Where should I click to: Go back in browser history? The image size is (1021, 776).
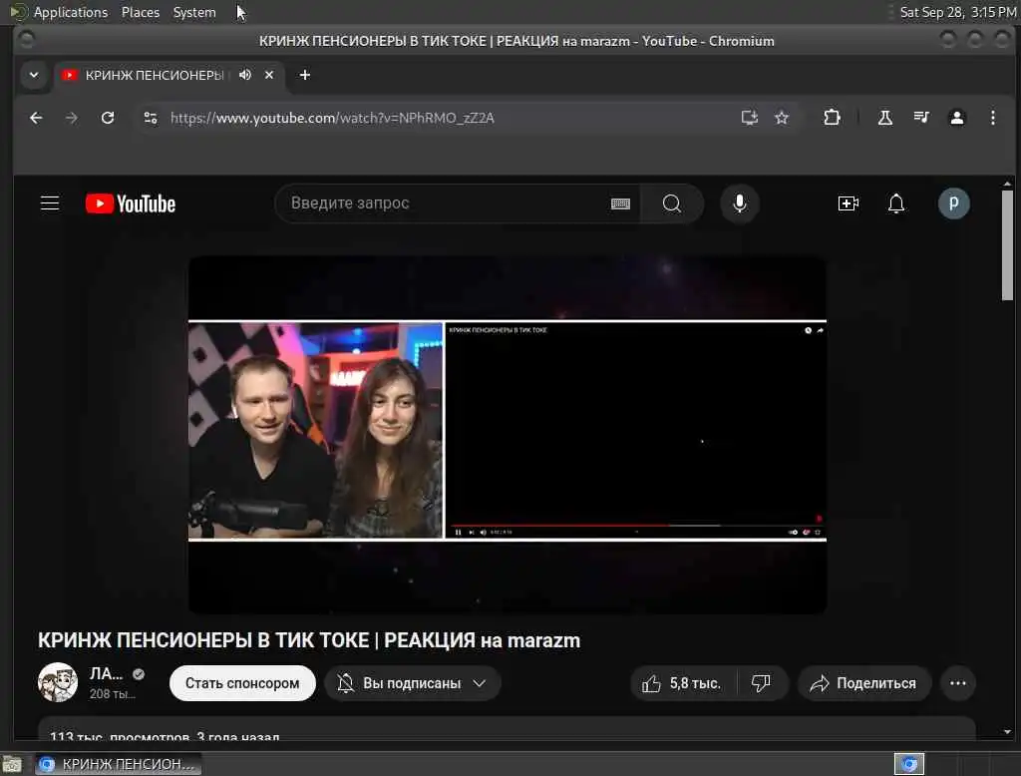click(x=36, y=118)
